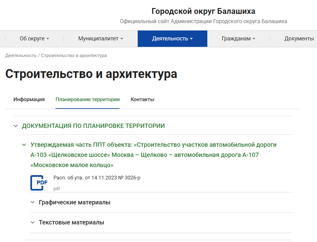317x242 pixels.
Task: Open the Деятельность dropdown menu
Action: click(x=172, y=38)
